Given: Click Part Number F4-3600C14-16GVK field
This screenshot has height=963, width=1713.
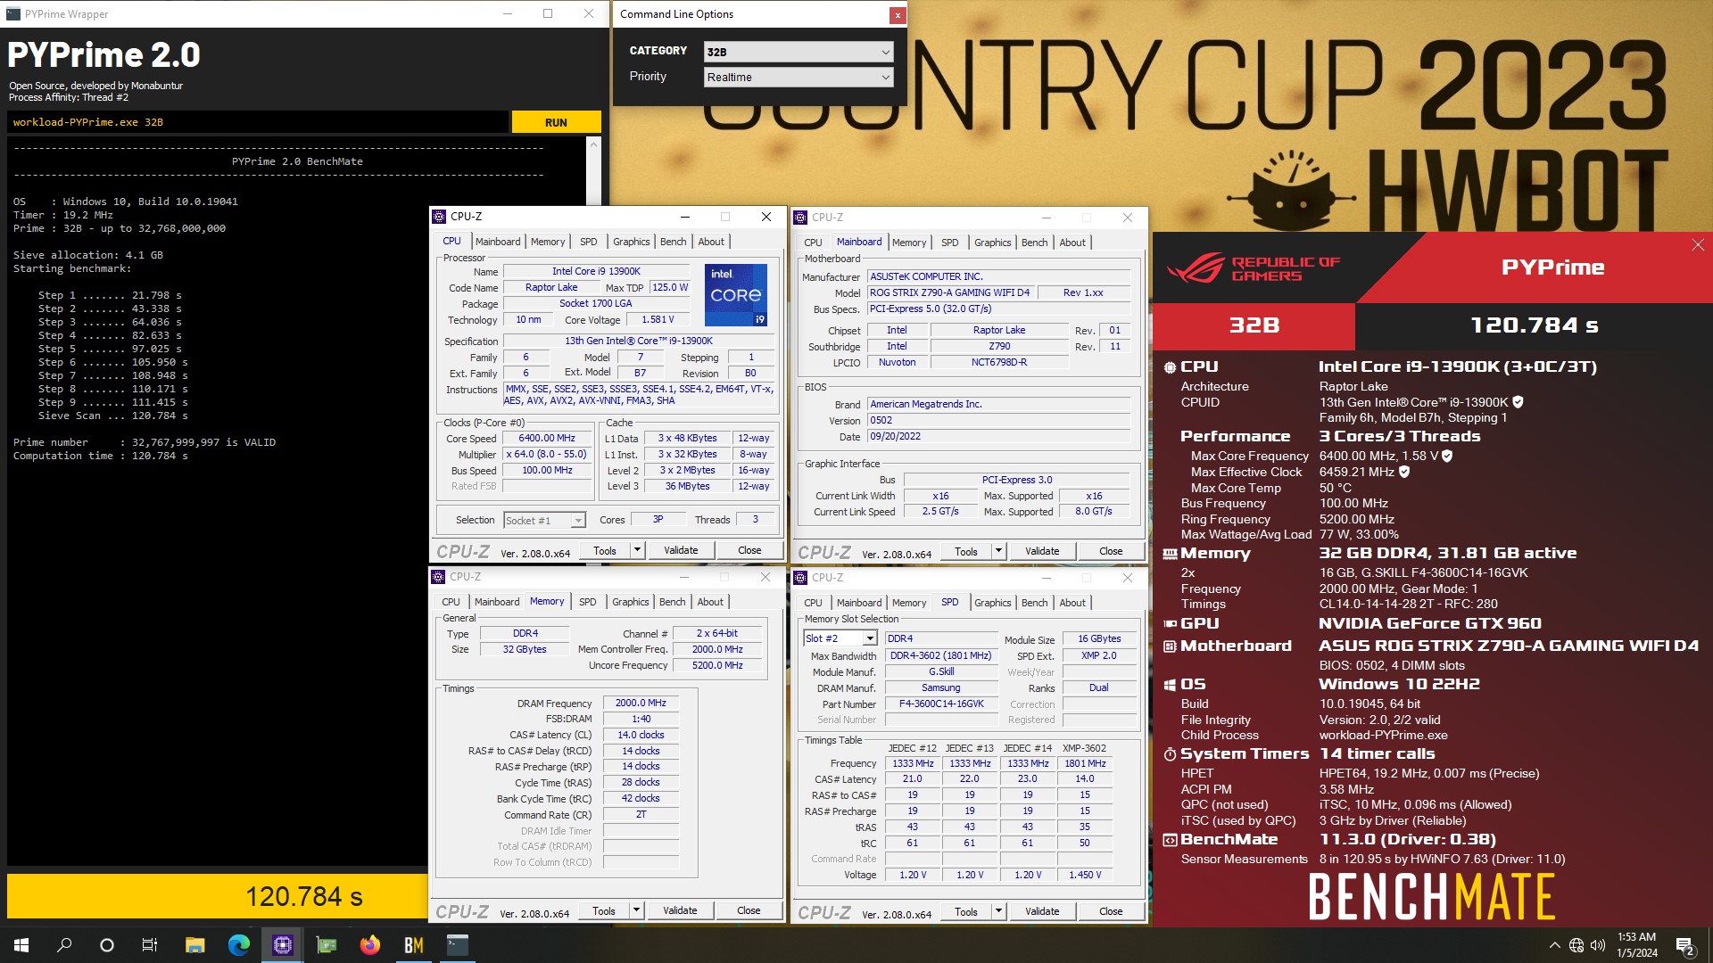Looking at the screenshot, I should pos(941,704).
